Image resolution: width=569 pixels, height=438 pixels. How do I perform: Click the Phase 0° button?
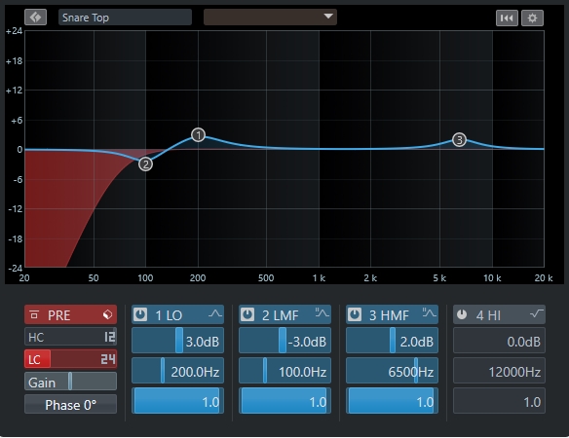(71, 405)
